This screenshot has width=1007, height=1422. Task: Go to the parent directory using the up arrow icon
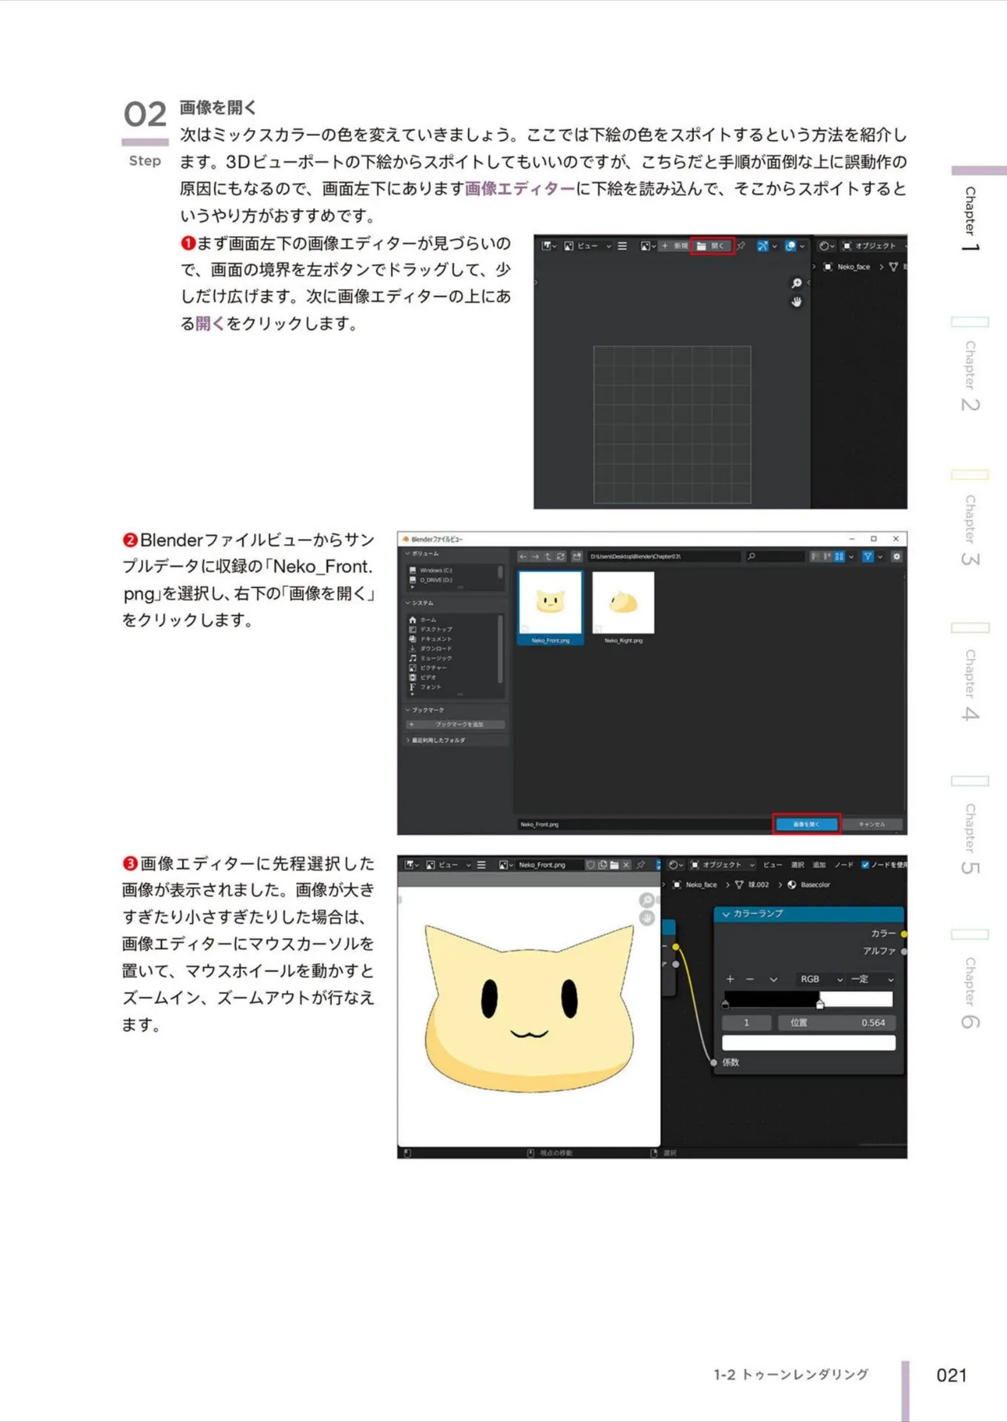tap(548, 556)
